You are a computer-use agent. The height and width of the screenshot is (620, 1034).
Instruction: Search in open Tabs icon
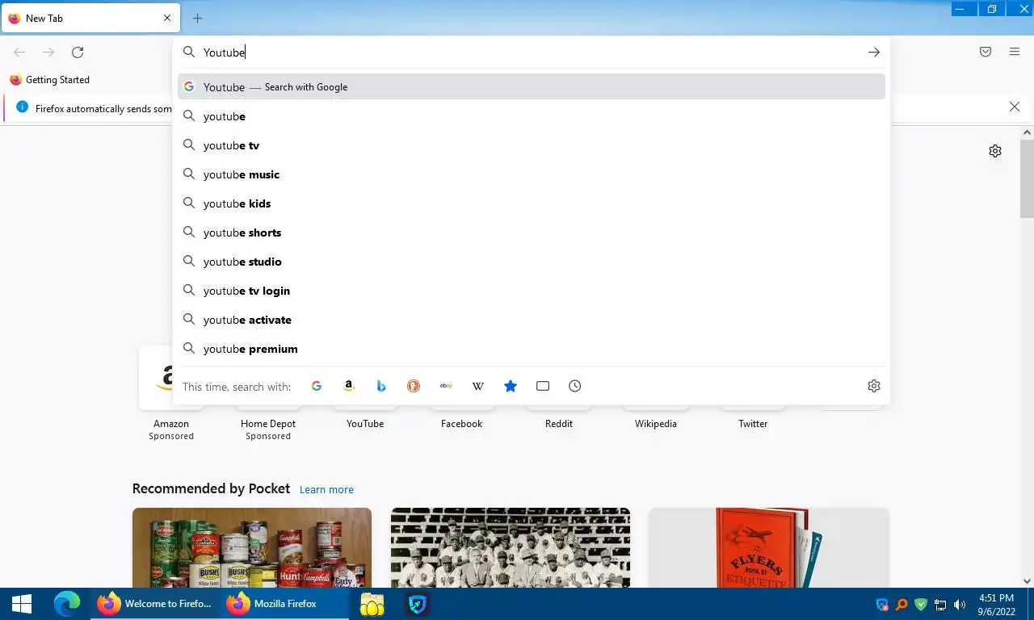(543, 386)
